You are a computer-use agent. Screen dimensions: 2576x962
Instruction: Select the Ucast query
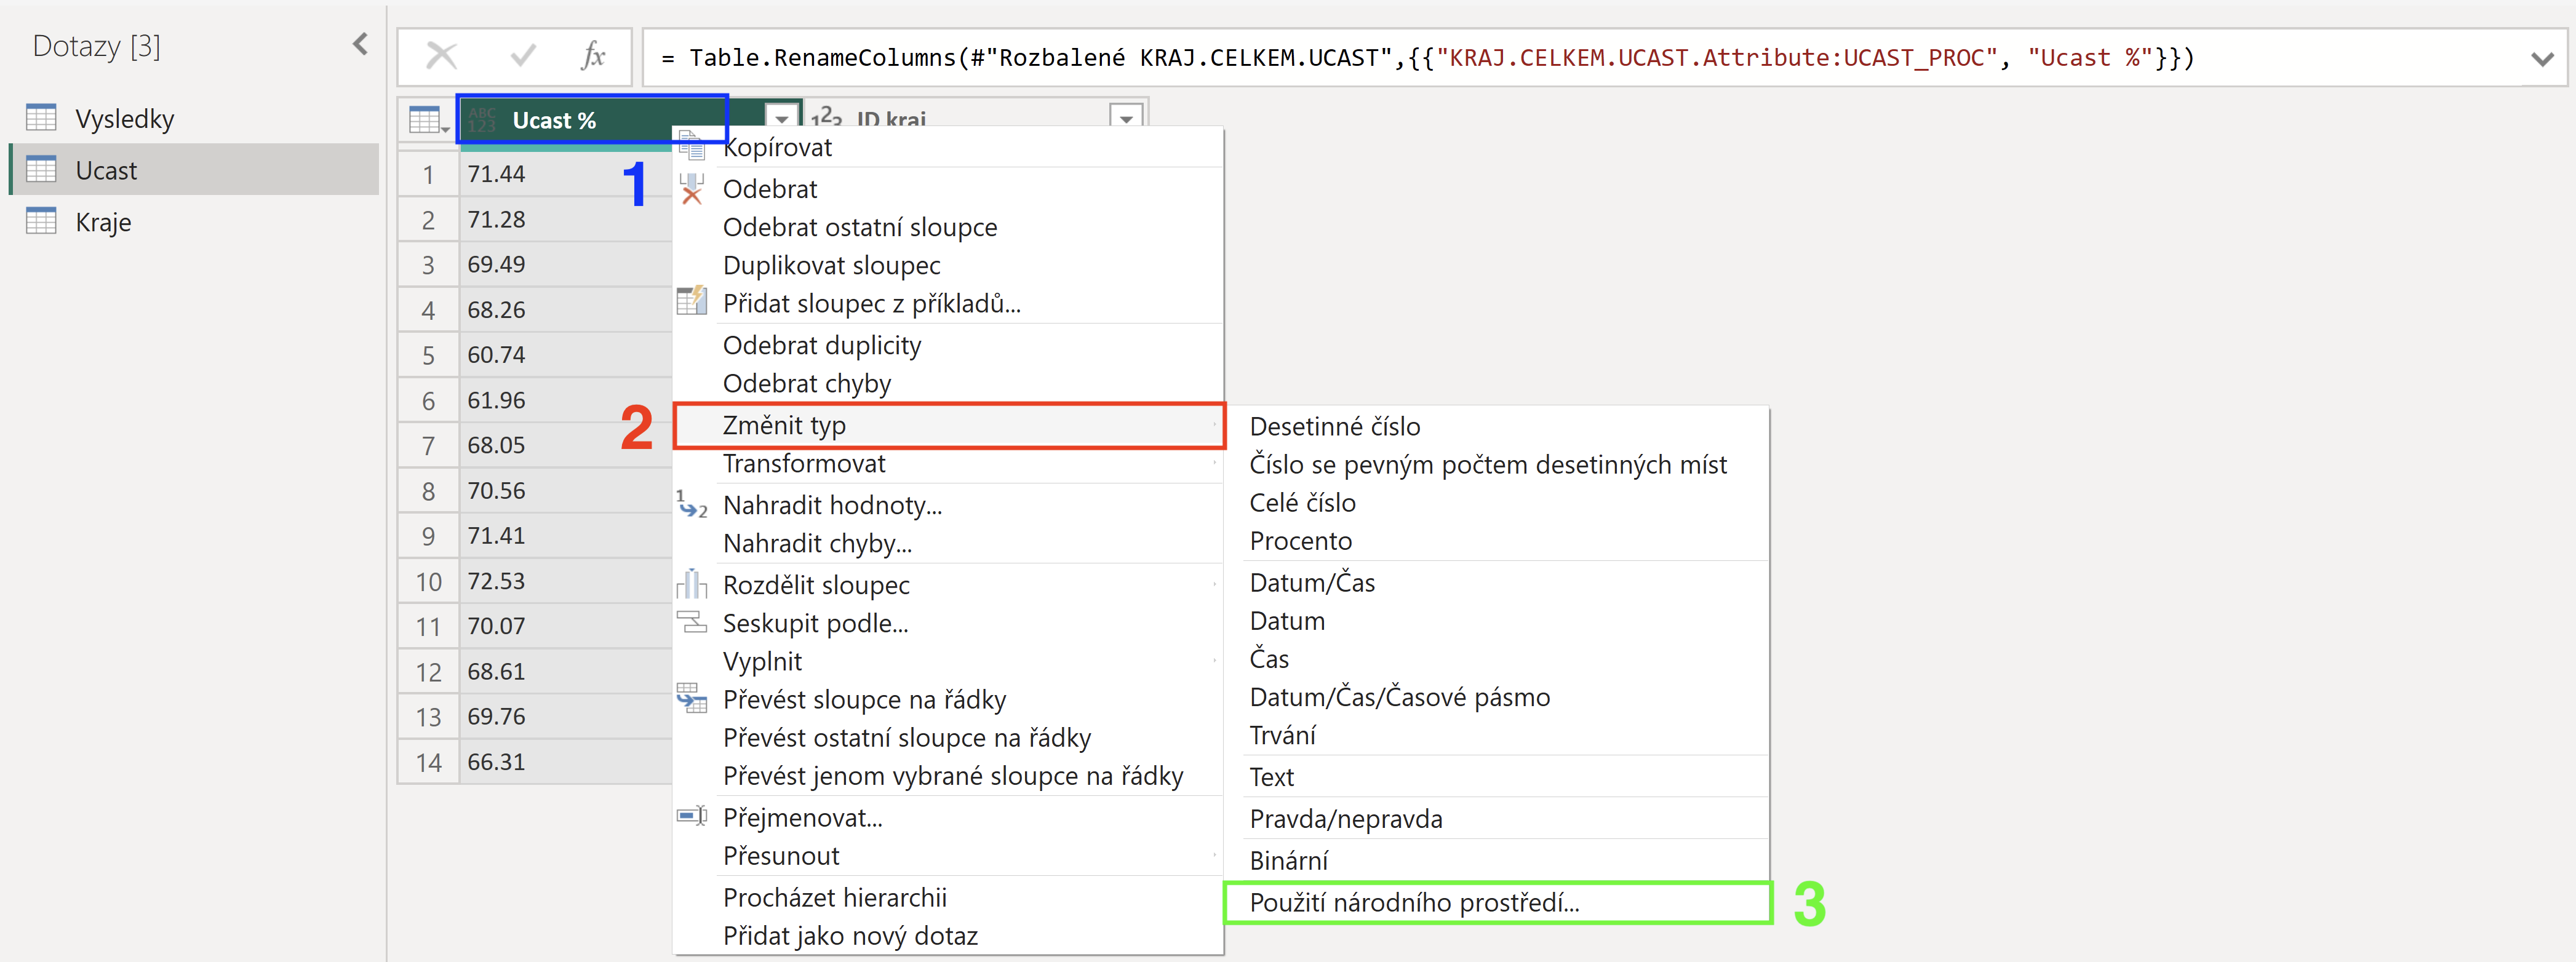pos(194,170)
